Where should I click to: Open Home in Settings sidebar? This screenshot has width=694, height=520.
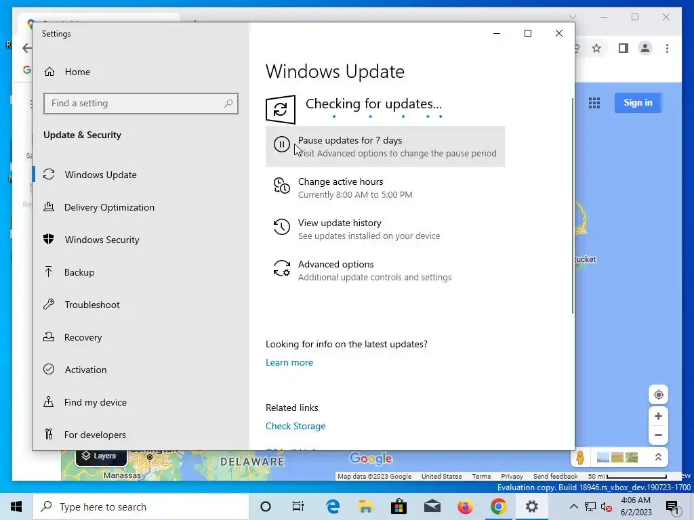tap(67, 72)
